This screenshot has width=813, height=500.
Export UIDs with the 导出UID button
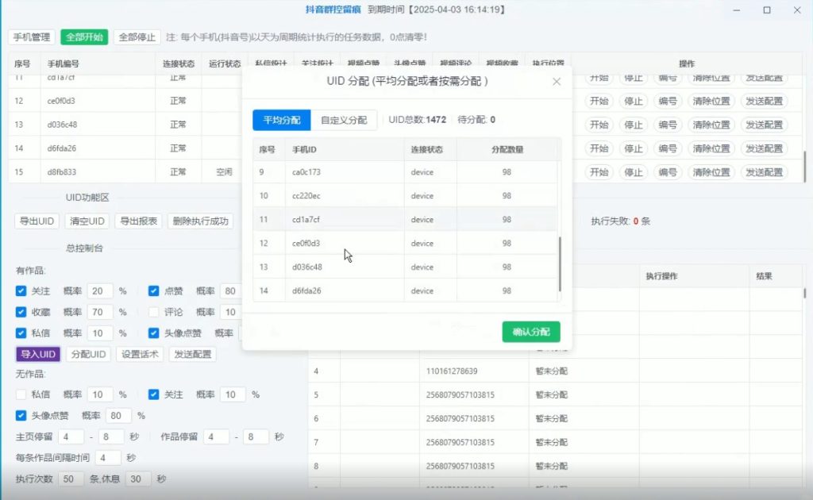tap(35, 221)
